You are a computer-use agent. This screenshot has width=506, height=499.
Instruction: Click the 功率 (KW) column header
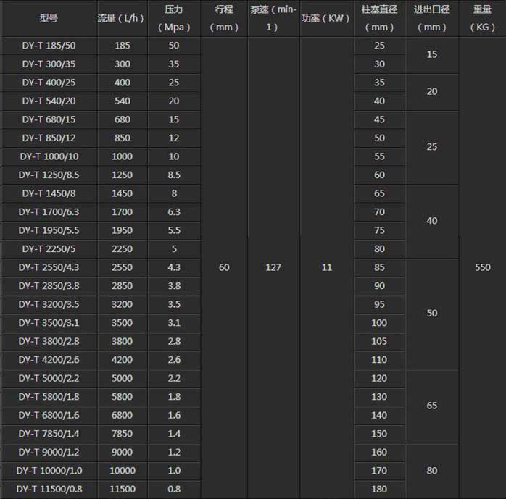click(326, 19)
